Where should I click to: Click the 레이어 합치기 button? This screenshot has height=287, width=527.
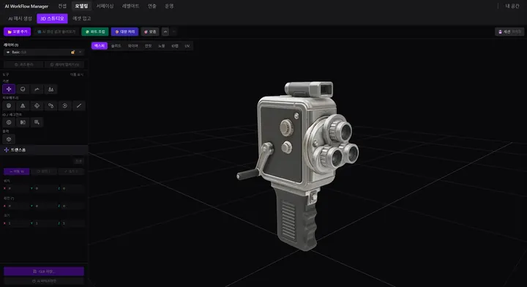[x=64, y=64]
